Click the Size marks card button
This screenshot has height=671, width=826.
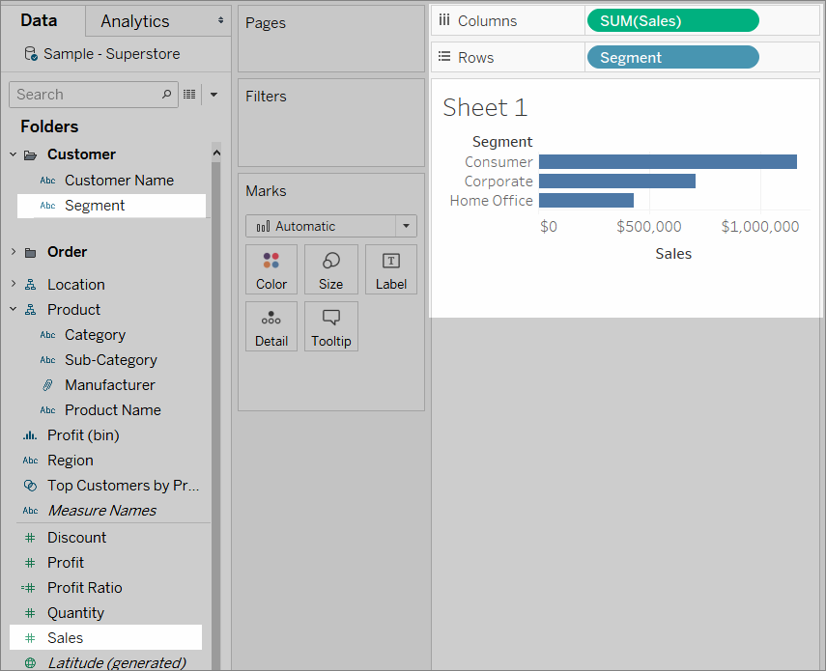(x=330, y=269)
